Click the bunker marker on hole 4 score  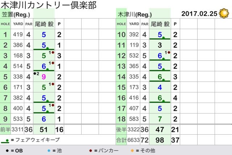(53, 63)
